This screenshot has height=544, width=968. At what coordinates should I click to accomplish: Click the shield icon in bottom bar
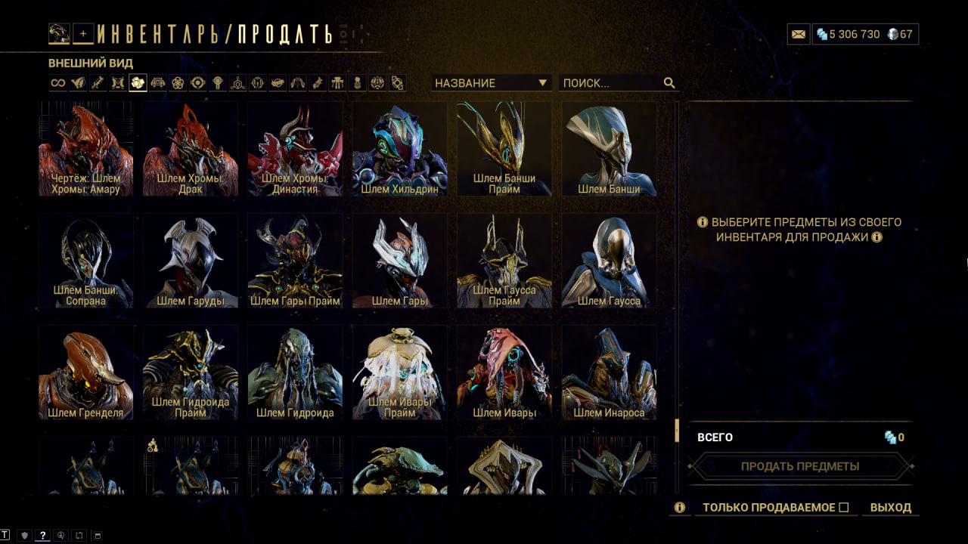[24, 536]
